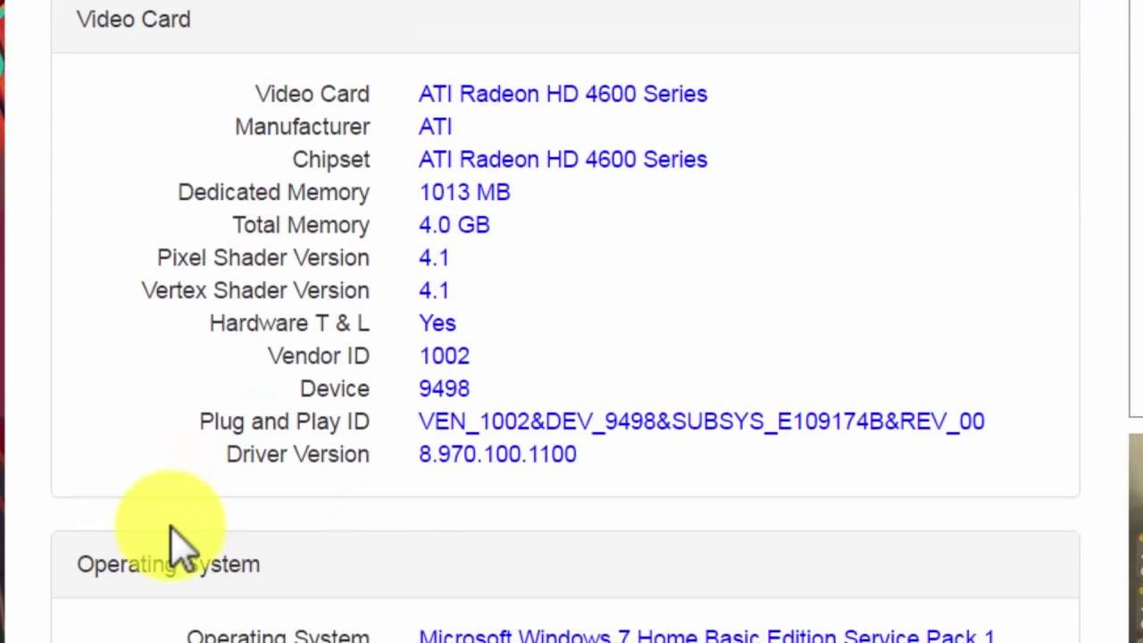Click the Dedicated Memory label
This screenshot has width=1143, height=643.
coord(273,192)
